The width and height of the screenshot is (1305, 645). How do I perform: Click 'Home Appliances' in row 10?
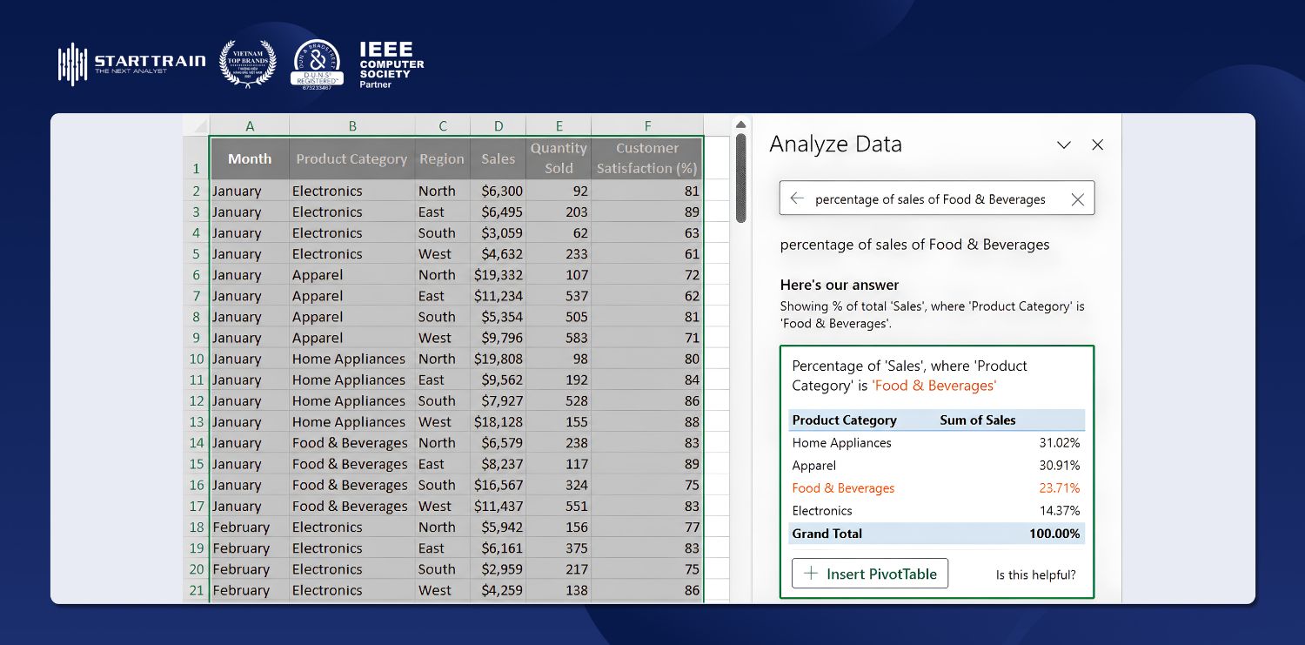[352, 359]
